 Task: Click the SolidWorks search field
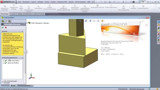click(143, 2)
